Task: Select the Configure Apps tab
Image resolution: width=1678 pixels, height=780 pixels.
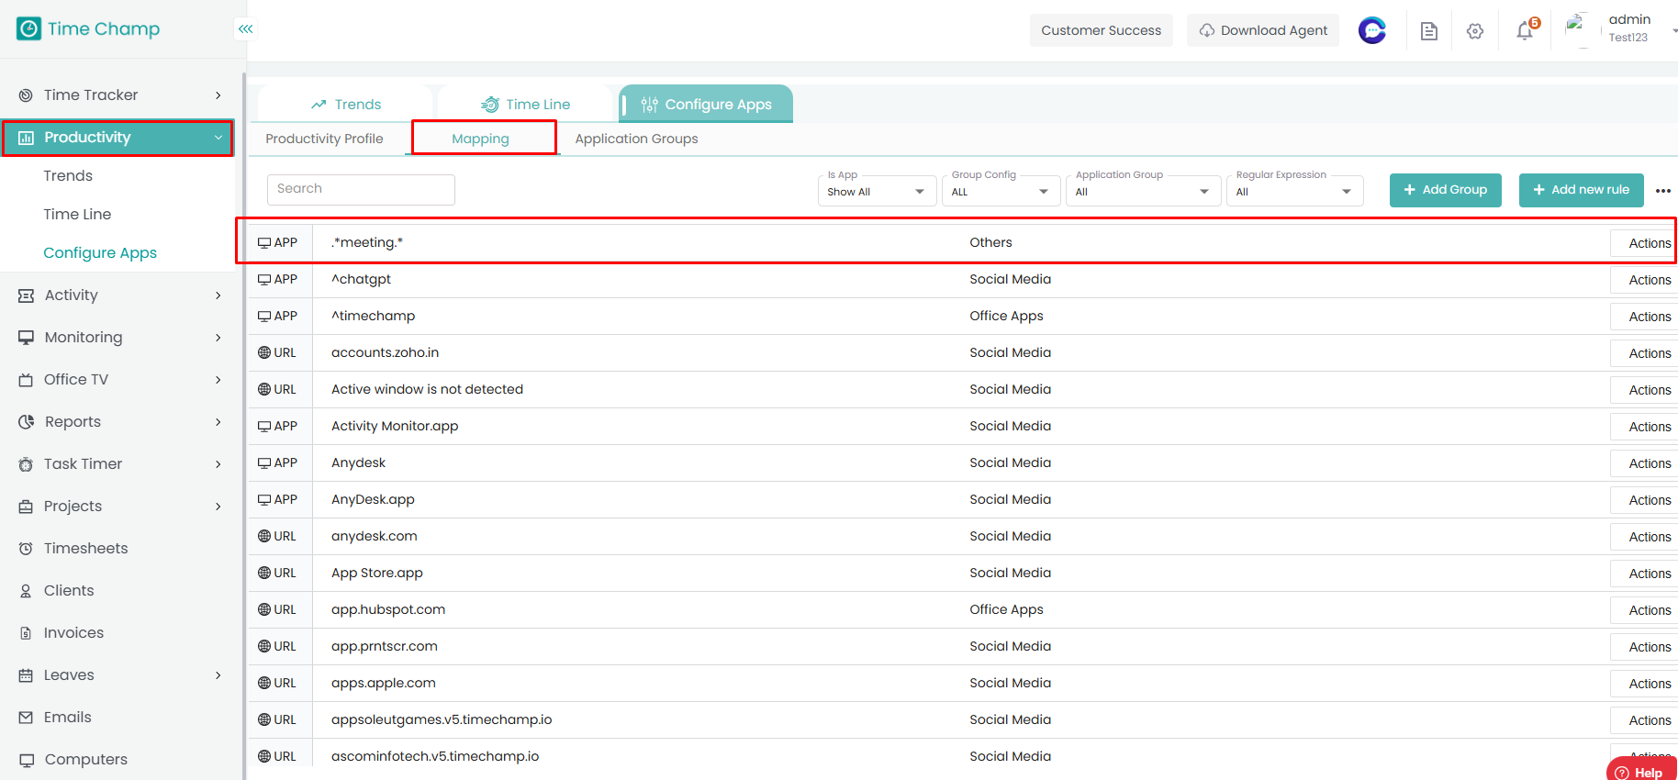Action: (706, 104)
